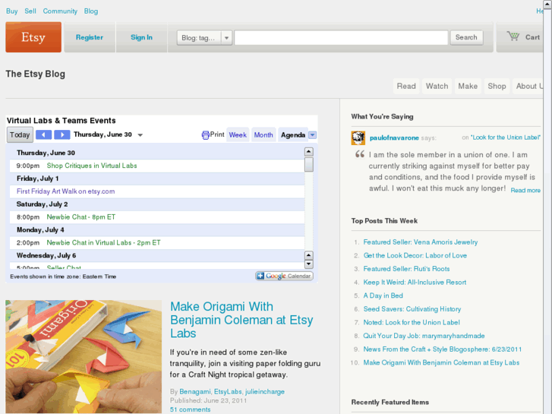Click agenda up arrow above the down arrow
This screenshot has height=414, width=552.
pyautogui.click(x=309, y=255)
